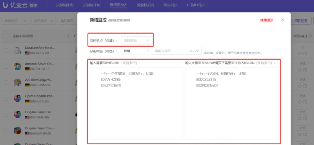Image resolution: width=314 pixels, height=145 pixels.
Task: Click 查看监控数/限制 link
Action: pos(119,20)
